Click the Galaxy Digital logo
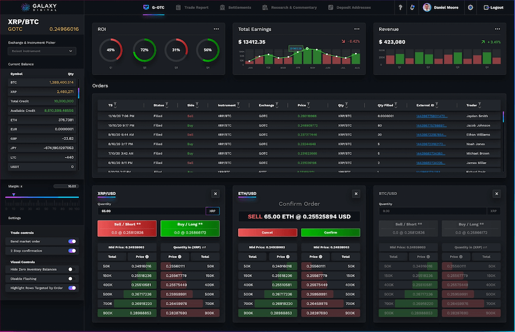 click(x=39, y=7)
